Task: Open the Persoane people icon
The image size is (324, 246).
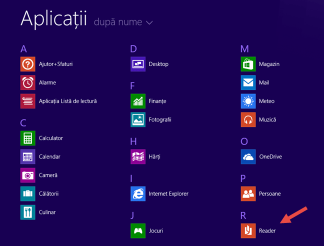Action: click(248, 193)
